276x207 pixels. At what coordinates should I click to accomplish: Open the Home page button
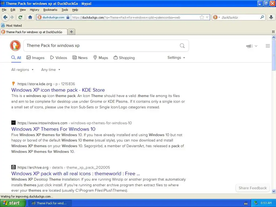30,17
